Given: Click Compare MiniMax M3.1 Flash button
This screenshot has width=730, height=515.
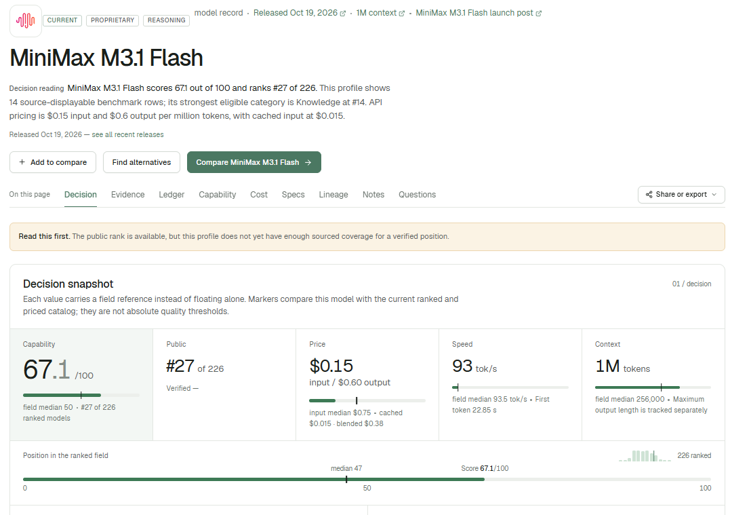Looking at the screenshot, I should (x=254, y=162).
